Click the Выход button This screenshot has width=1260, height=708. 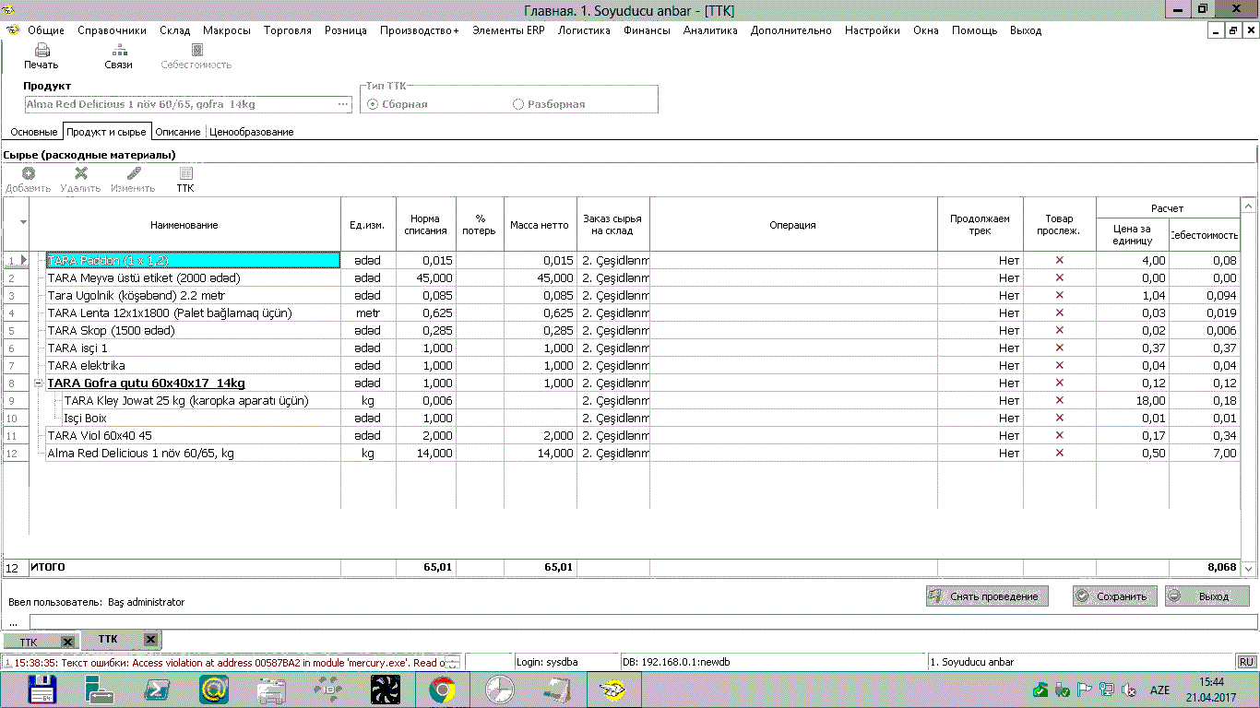point(1207,596)
